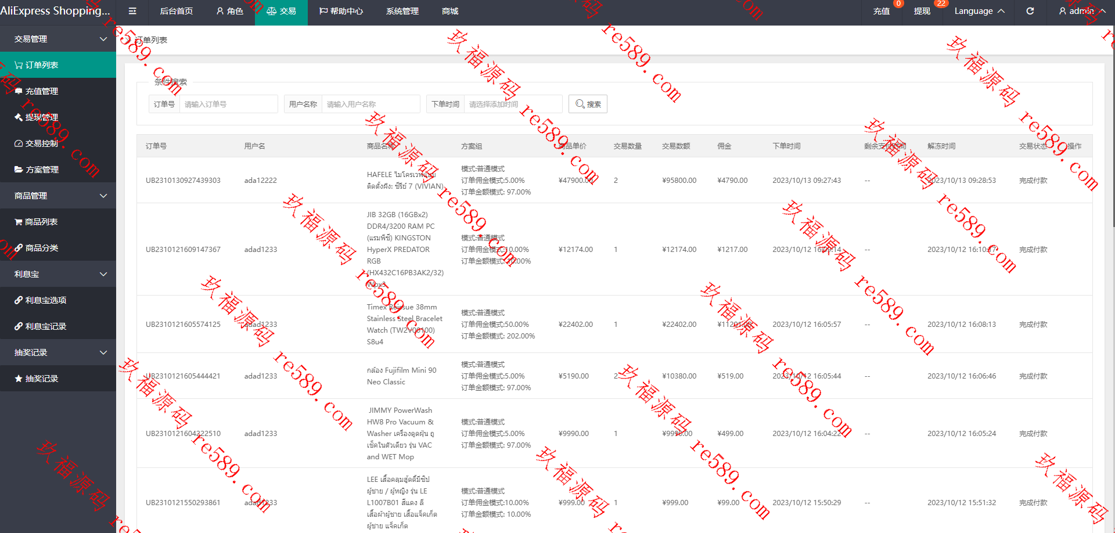Click the 解冻时间 column header
Screen dimensions: 1115x533
(x=941, y=146)
